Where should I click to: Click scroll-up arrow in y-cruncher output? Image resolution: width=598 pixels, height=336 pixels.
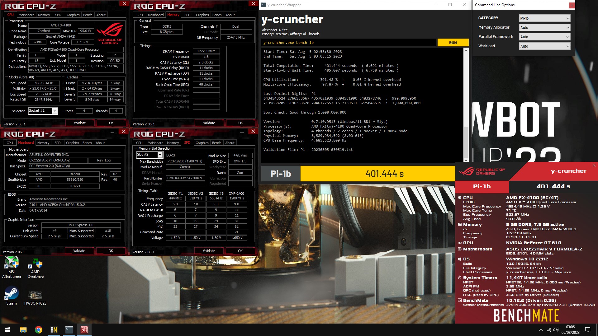tap(466, 50)
